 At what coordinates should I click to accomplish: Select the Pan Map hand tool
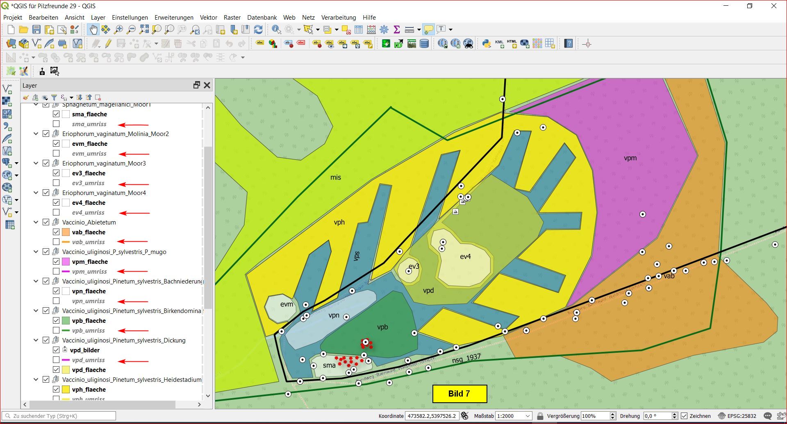coord(93,29)
